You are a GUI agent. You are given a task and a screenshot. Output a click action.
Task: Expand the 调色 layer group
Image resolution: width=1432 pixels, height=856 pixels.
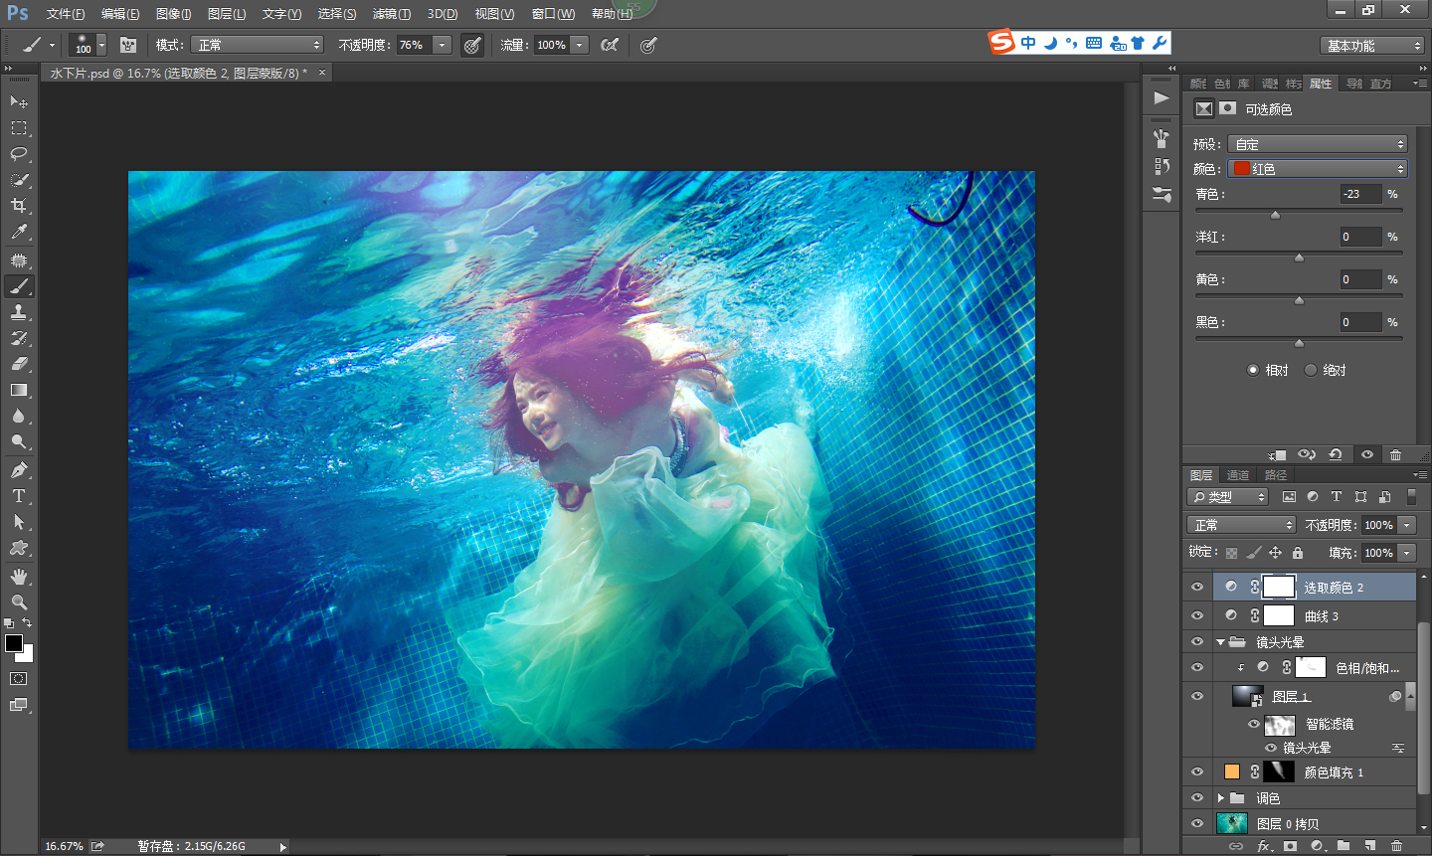pyautogui.click(x=1221, y=798)
